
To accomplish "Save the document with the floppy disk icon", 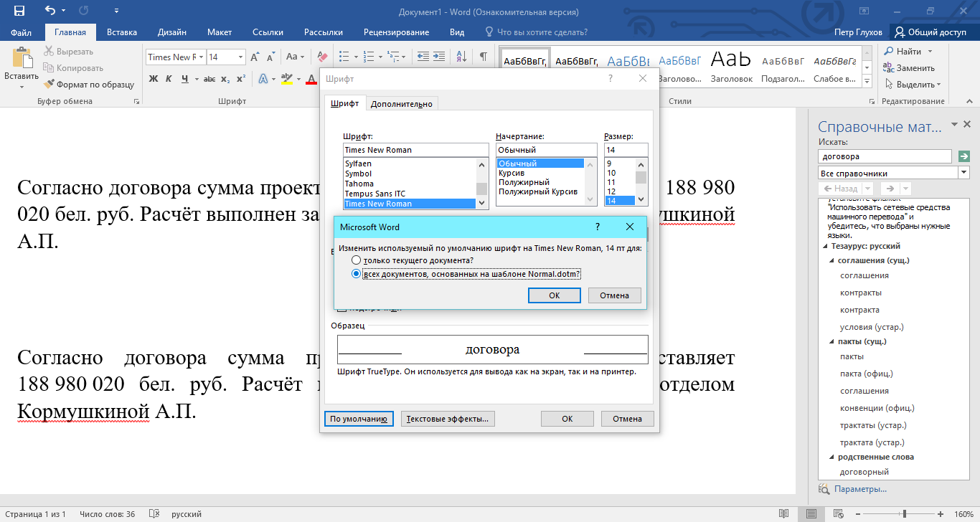I will [19, 11].
